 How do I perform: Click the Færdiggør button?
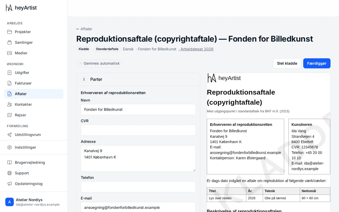[x=317, y=63]
